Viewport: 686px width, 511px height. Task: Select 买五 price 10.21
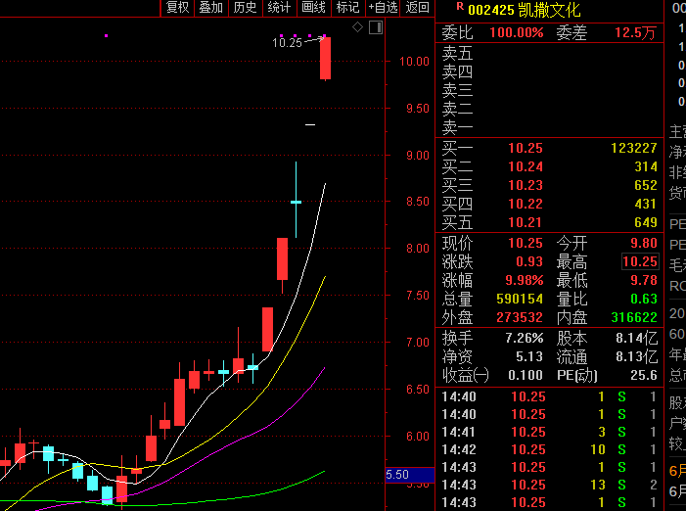pos(526,222)
